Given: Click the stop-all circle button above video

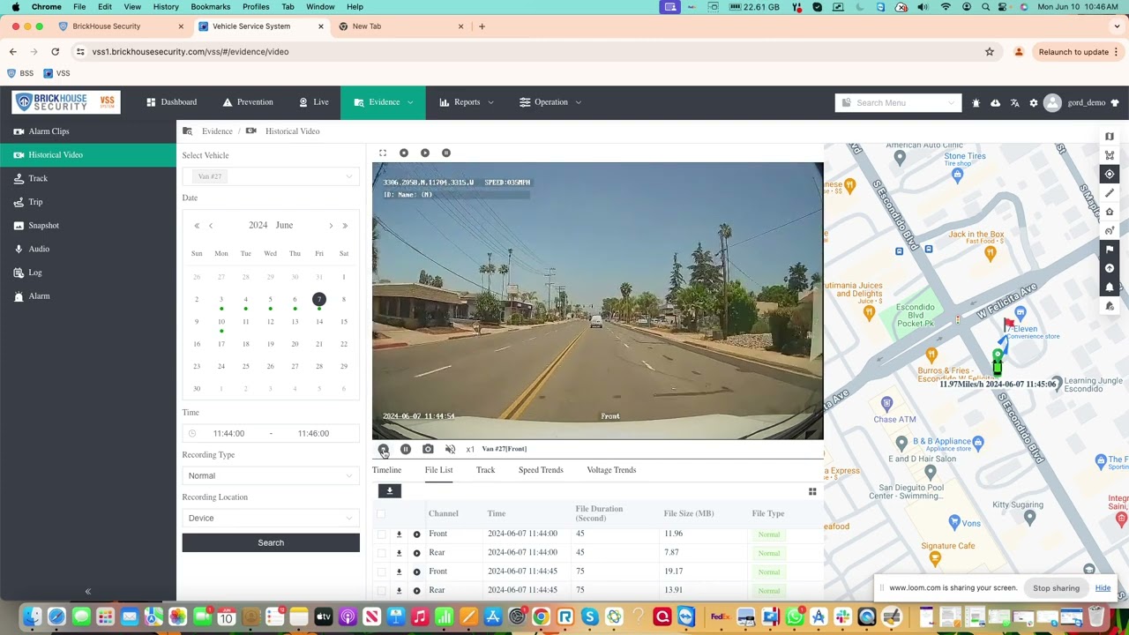Looking at the screenshot, I should pyautogui.click(x=404, y=153).
